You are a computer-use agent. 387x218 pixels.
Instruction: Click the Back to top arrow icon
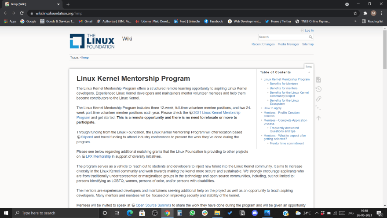pos(319,118)
